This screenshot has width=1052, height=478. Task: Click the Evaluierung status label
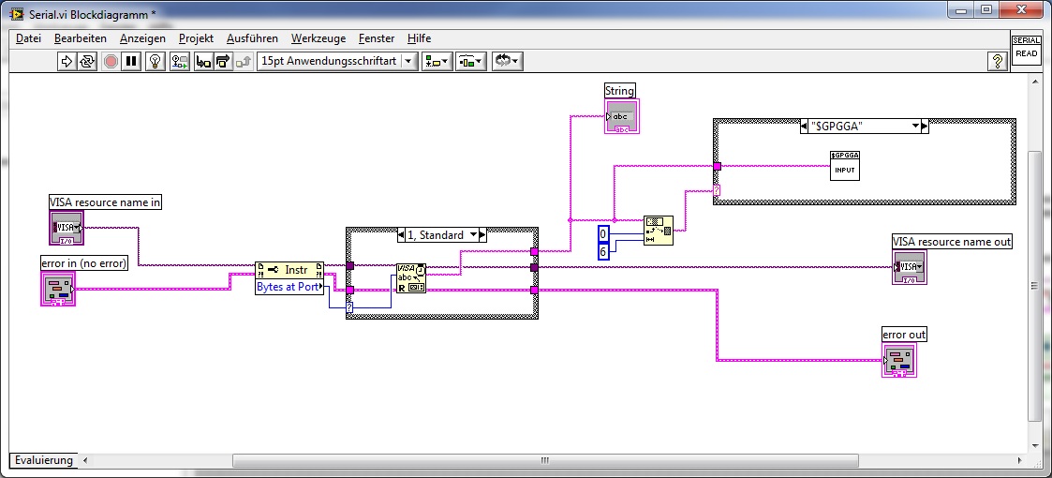coord(44,460)
